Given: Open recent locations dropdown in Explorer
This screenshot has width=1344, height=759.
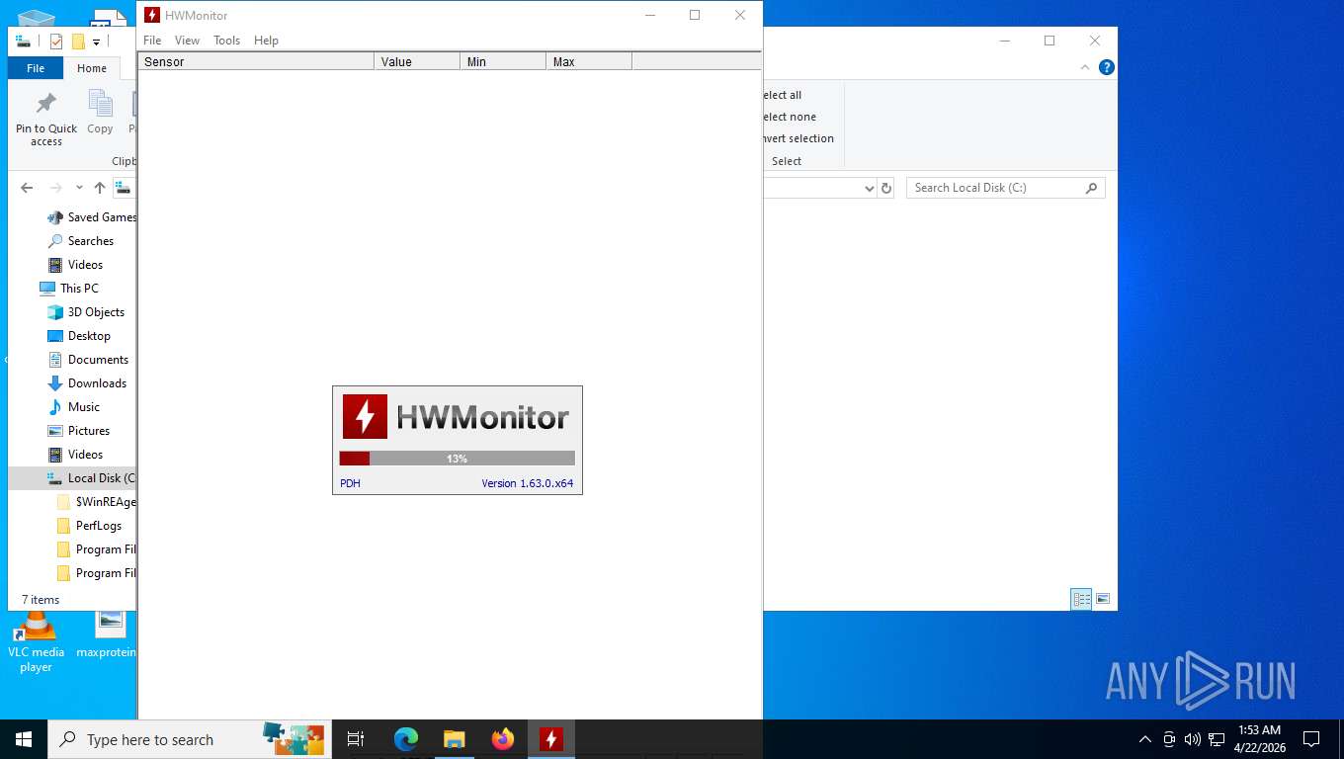Looking at the screenshot, I should click(x=79, y=188).
